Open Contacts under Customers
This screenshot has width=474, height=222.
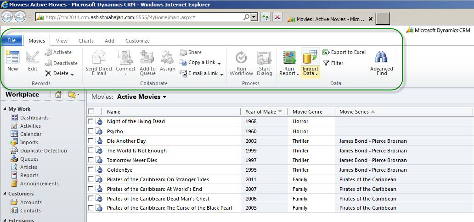(26, 211)
